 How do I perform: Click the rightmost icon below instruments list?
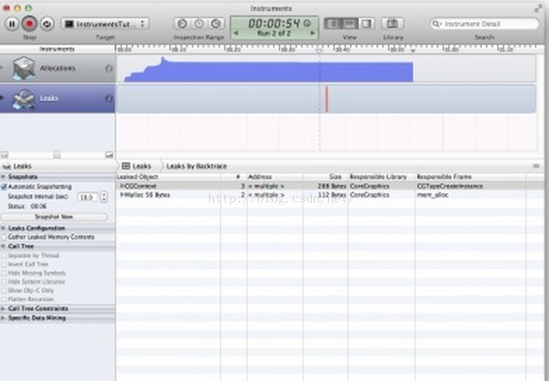109,154
